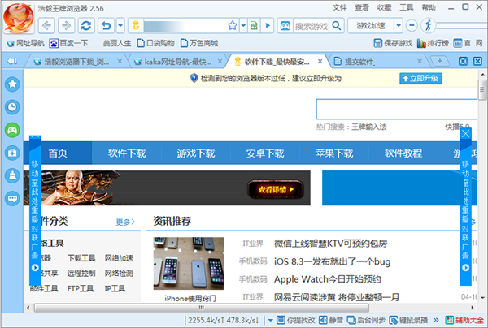Image resolution: width=488 pixels, height=328 pixels.
Task: Open the 收藏 menu
Action: [384, 7]
